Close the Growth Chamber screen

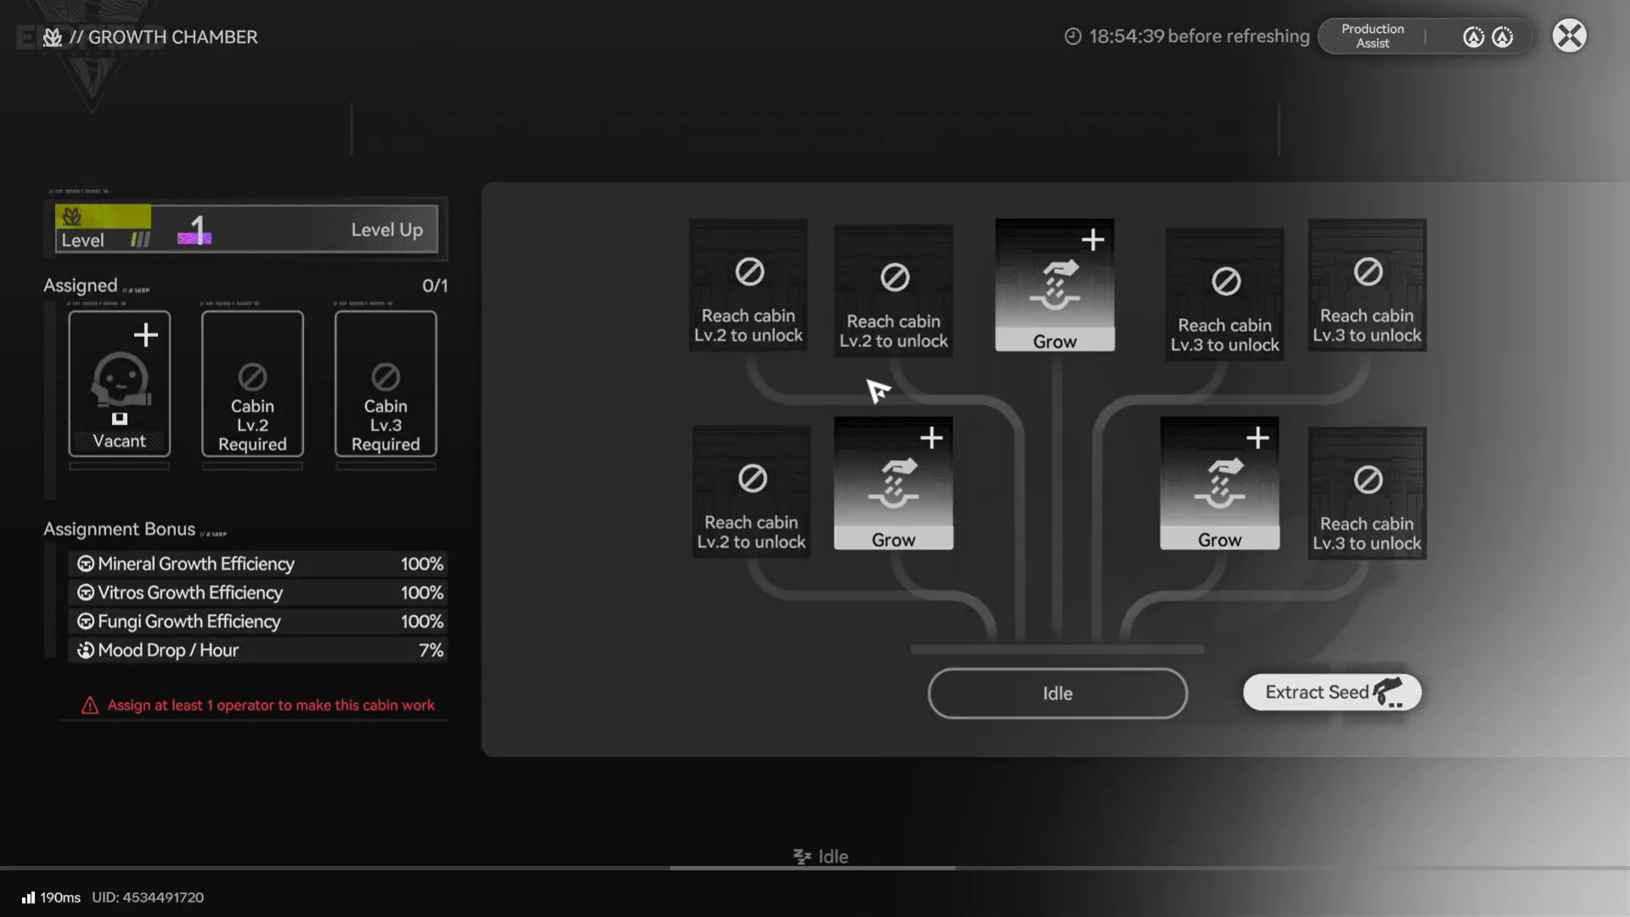tap(1569, 36)
